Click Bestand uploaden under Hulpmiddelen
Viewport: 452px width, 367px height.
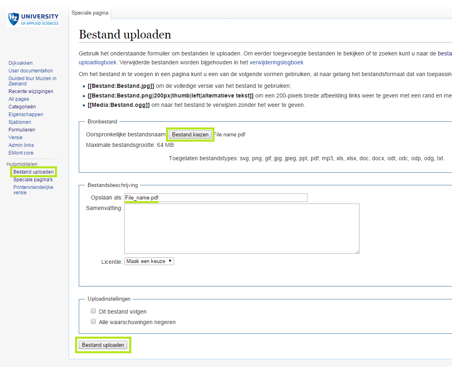[33, 172]
